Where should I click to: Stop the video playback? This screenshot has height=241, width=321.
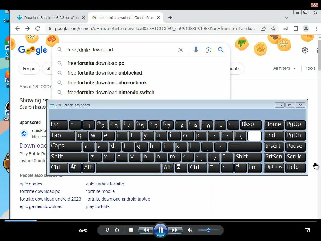131,230
